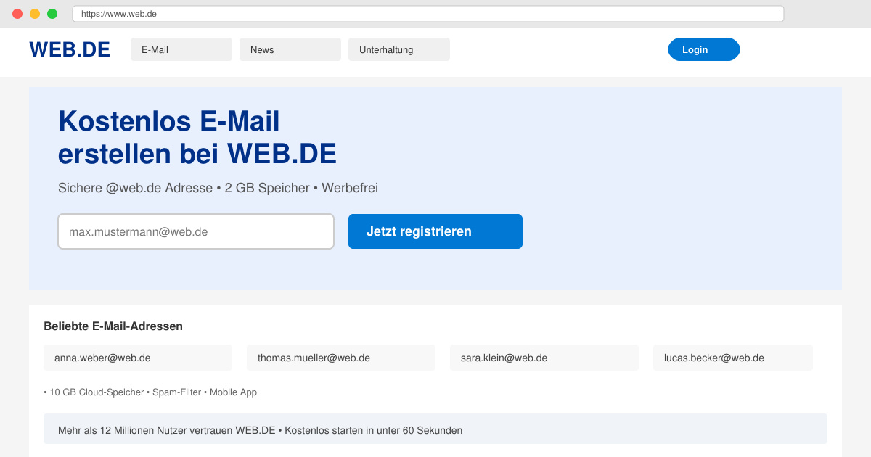Click the Login button
The height and width of the screenshot is (457, 871).
click(704, 49)
